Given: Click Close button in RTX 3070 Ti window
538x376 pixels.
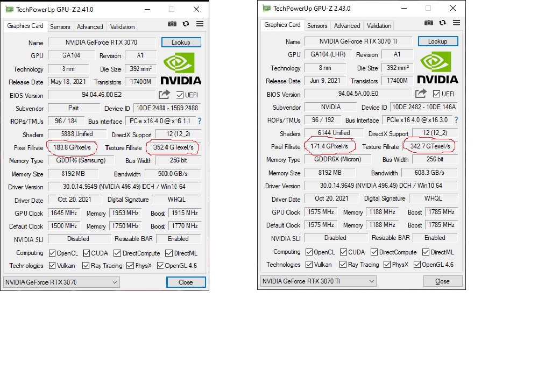Looking at the screenshot, I should (x=443, y=281).
